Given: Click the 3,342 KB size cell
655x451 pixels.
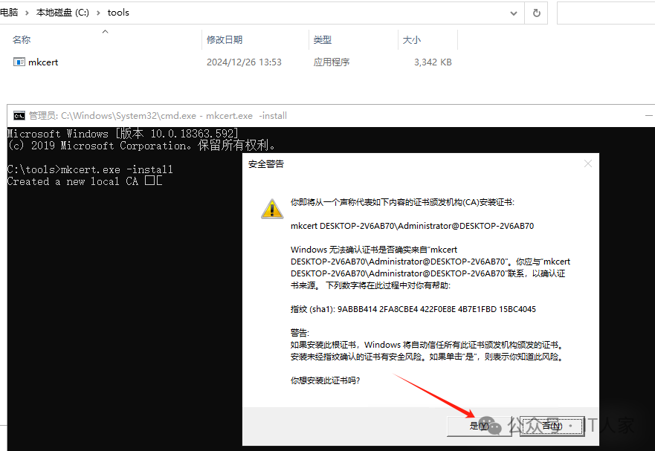Looking at the screenshot, I should (x=433, y=62).
